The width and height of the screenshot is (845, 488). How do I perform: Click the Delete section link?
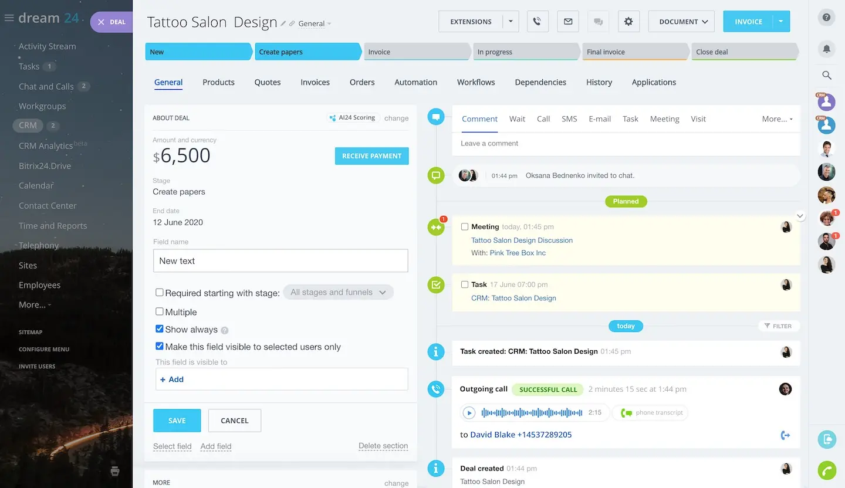(x=383, y=446)
